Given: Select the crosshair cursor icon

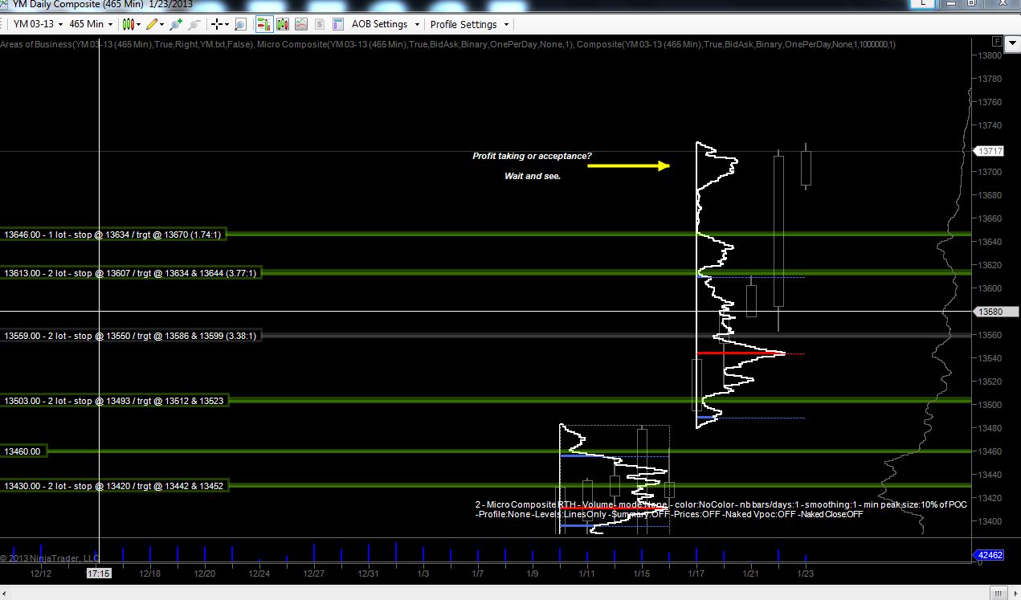Looking at the screenshot, I should (x=216, y=24).
